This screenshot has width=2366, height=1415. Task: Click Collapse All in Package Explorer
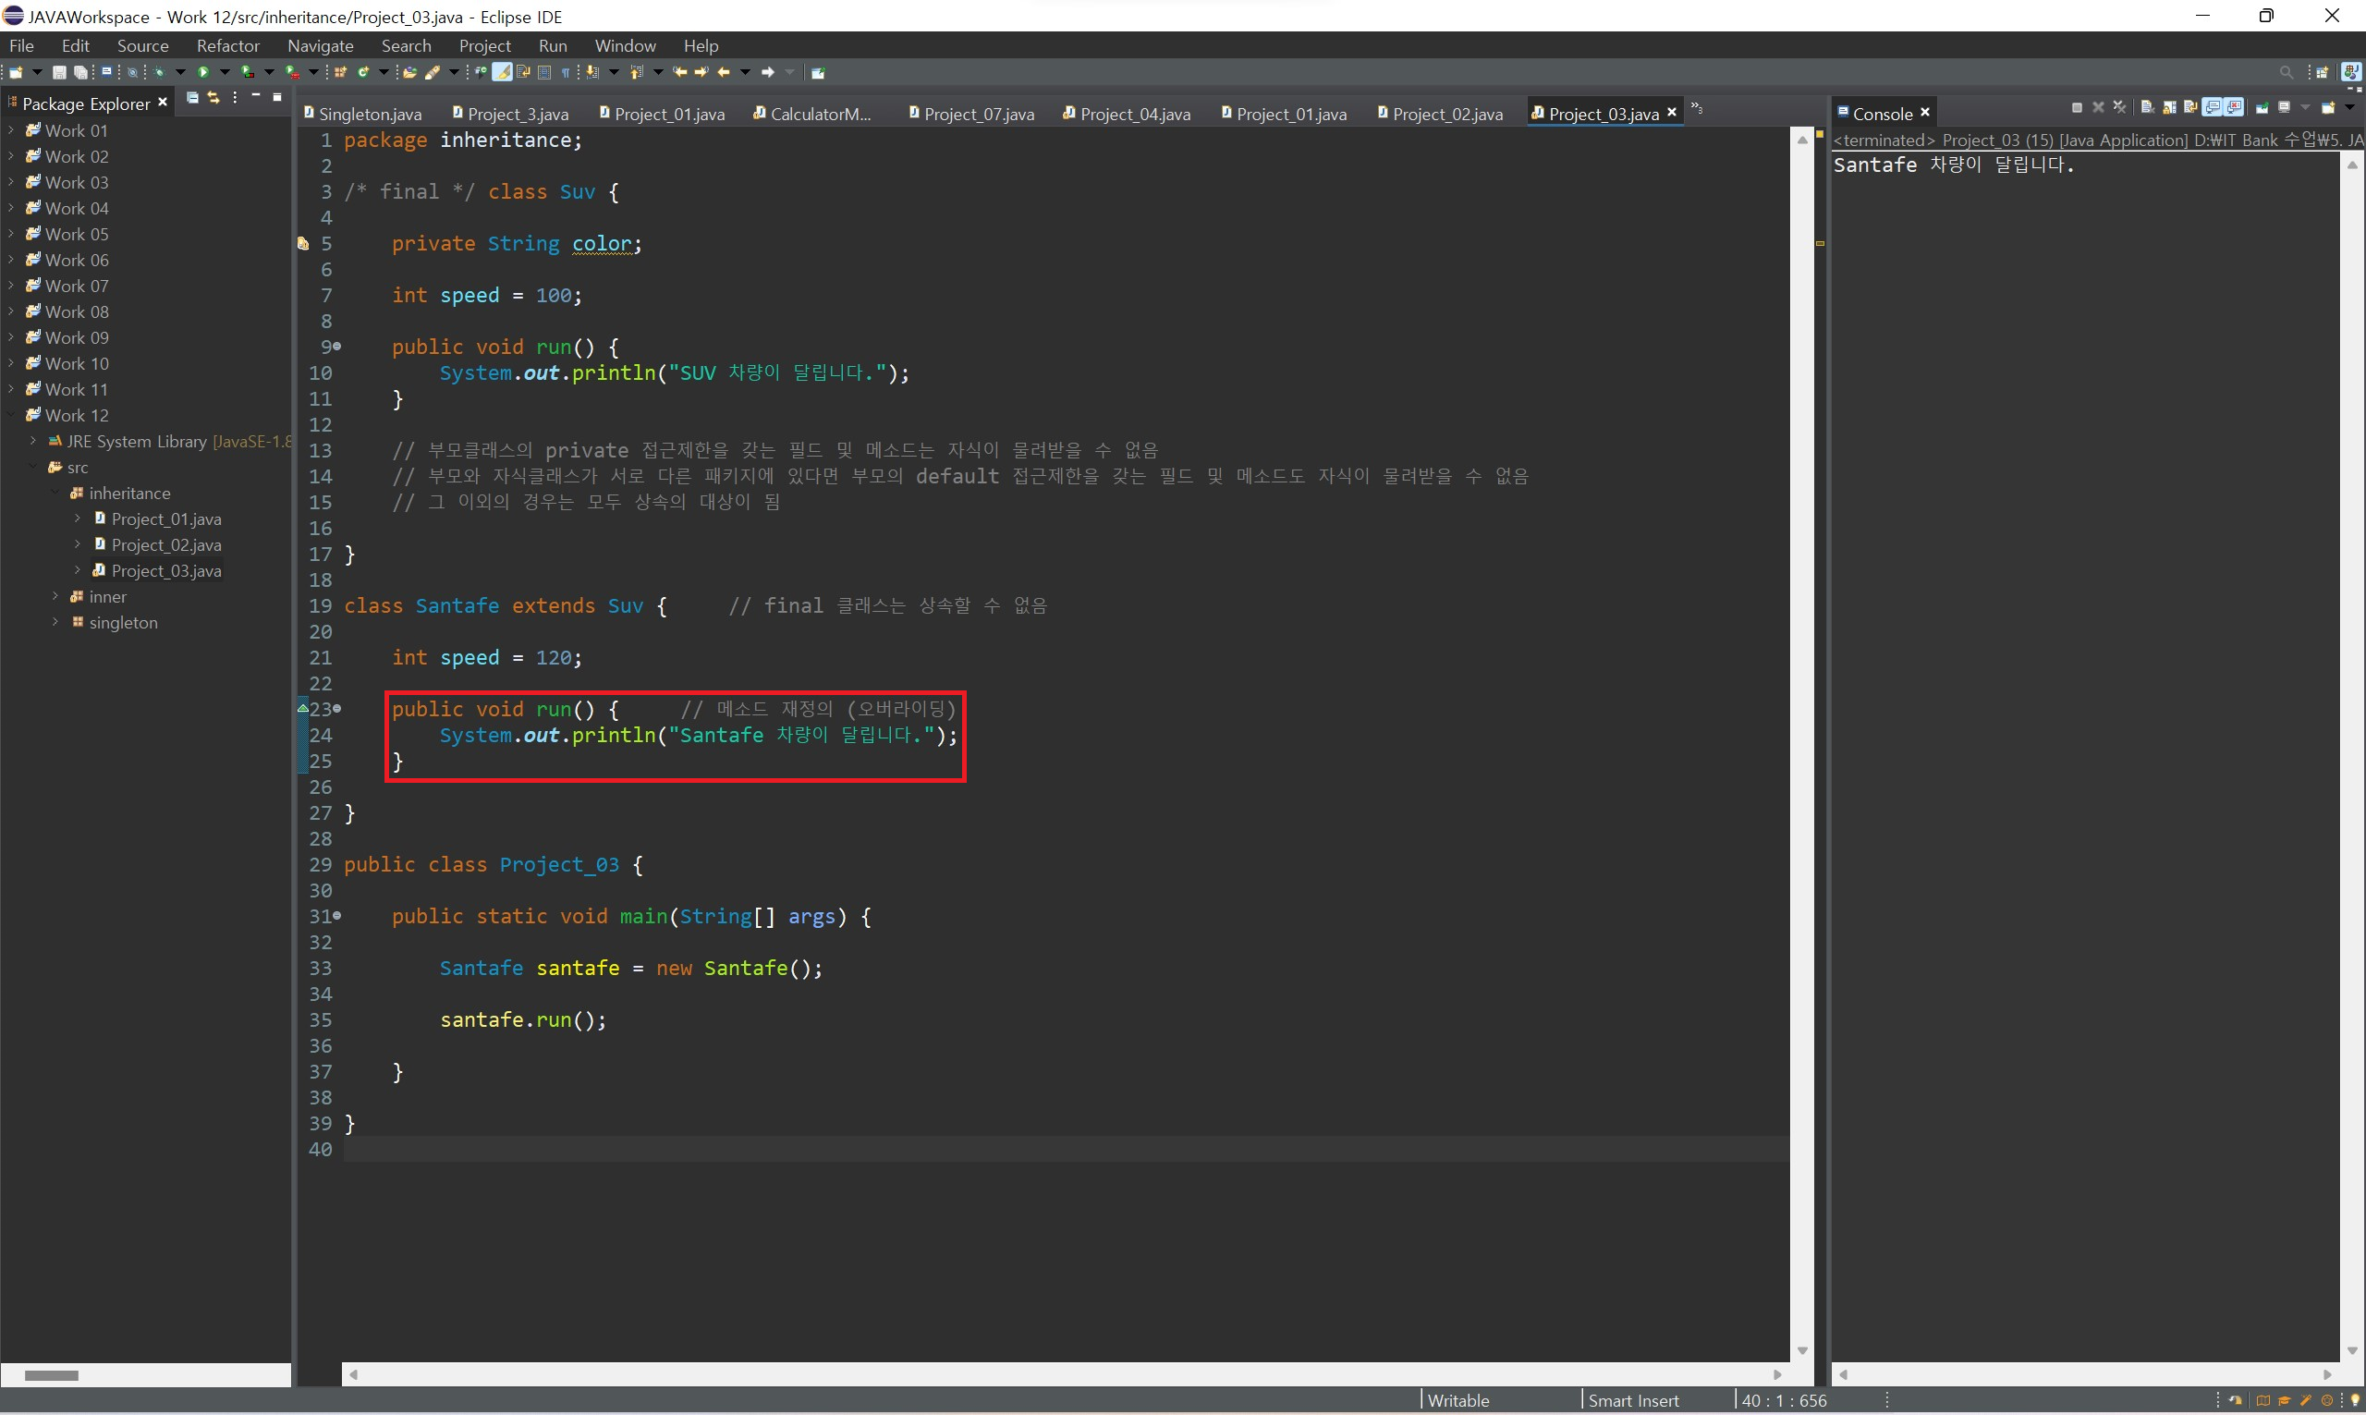(191, 98)
